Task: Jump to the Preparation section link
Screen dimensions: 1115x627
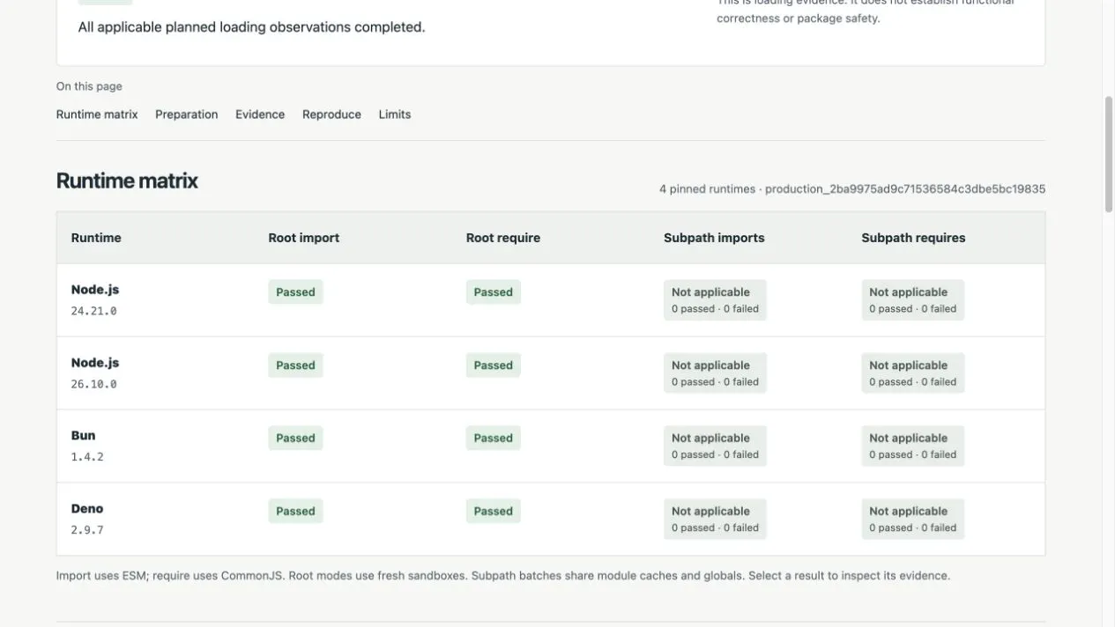Action: click(187, 114)
